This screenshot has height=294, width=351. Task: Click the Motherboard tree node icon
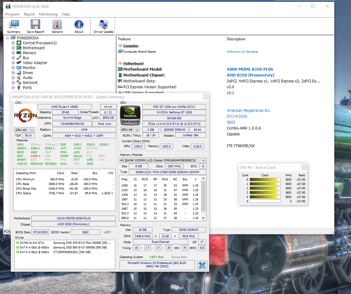[19, 48]
